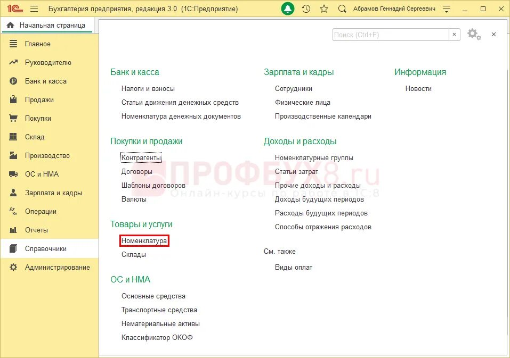The height and width of the screenshot is (358, 510).
Task: Open the Склады directory
Action: (x=134, y=254)
